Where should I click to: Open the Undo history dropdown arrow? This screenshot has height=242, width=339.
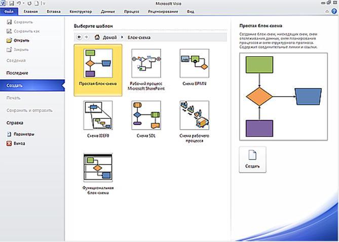coord(24,4)
